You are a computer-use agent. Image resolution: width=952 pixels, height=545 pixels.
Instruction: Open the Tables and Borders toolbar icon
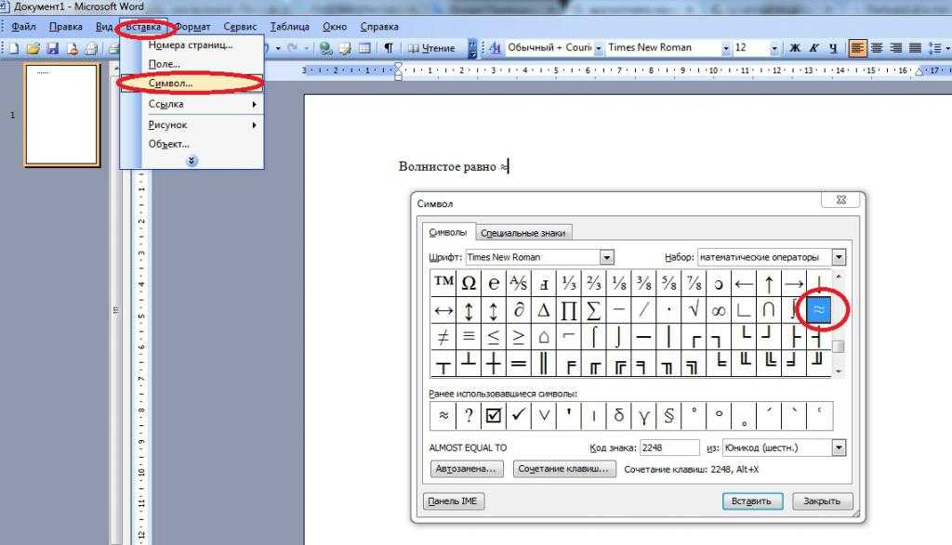(x=345, y=48)
